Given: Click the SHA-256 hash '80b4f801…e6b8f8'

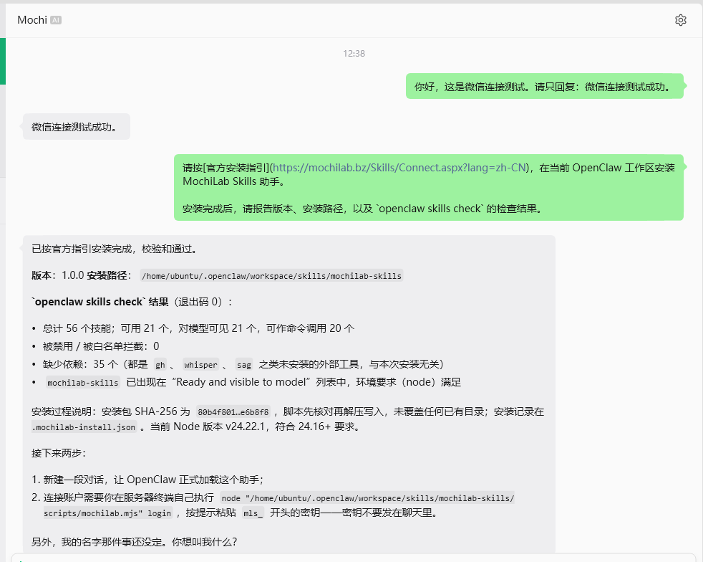Looking at the screenshot, I should click(x=233, y=411).
